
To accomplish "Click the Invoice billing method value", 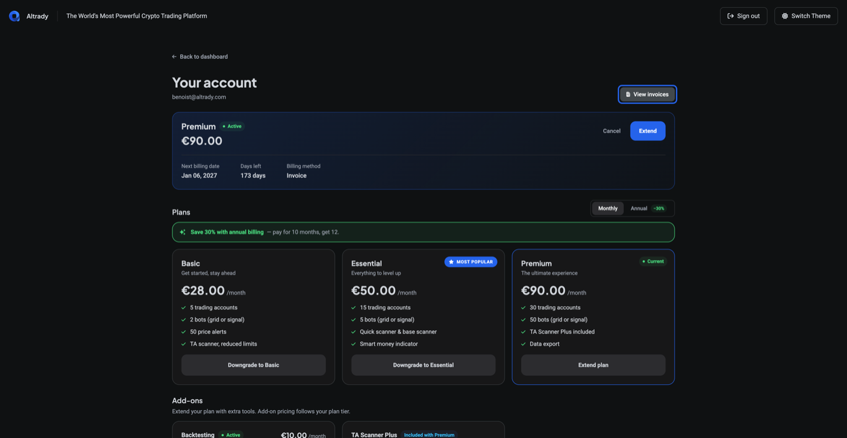I will point(296,176).
